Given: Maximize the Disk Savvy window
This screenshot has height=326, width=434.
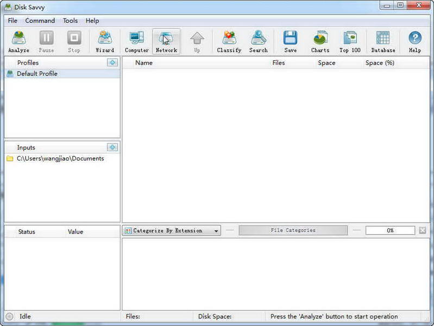Looking at the screenshot, I should (x=400, y=5).
